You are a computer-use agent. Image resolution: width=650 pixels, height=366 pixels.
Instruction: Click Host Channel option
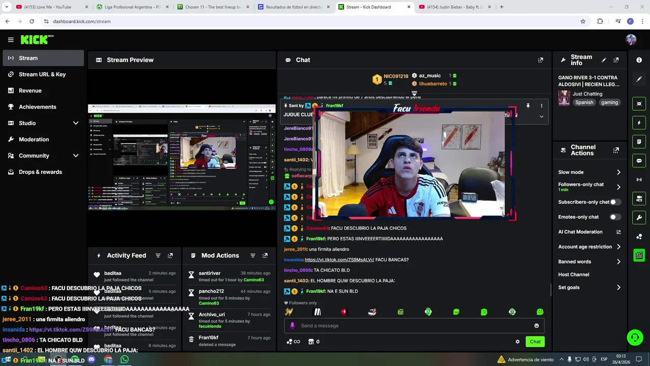(x=574, y=274)
